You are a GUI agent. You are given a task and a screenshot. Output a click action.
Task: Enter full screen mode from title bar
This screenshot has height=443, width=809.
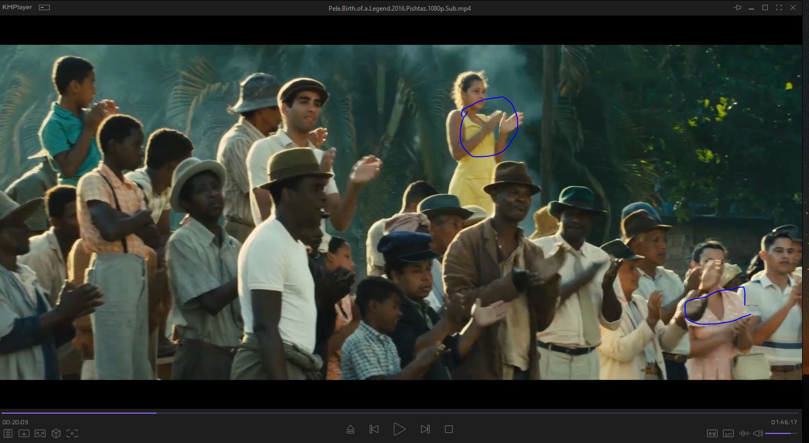click(779, 7)
